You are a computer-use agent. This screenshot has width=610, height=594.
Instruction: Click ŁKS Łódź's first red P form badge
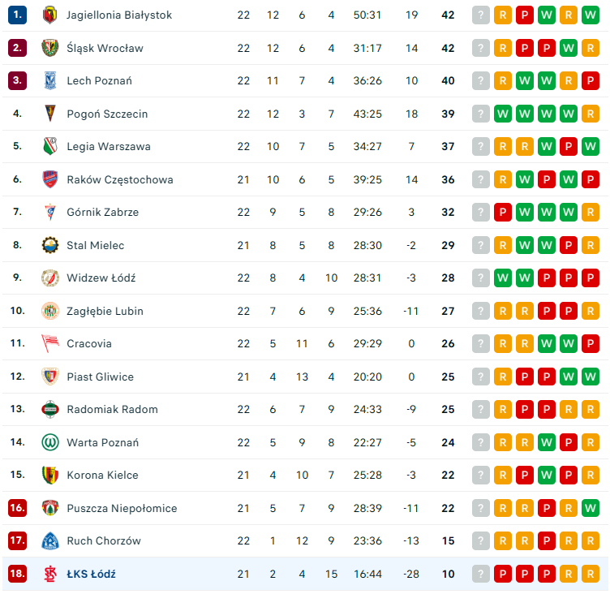coord(503,574)
